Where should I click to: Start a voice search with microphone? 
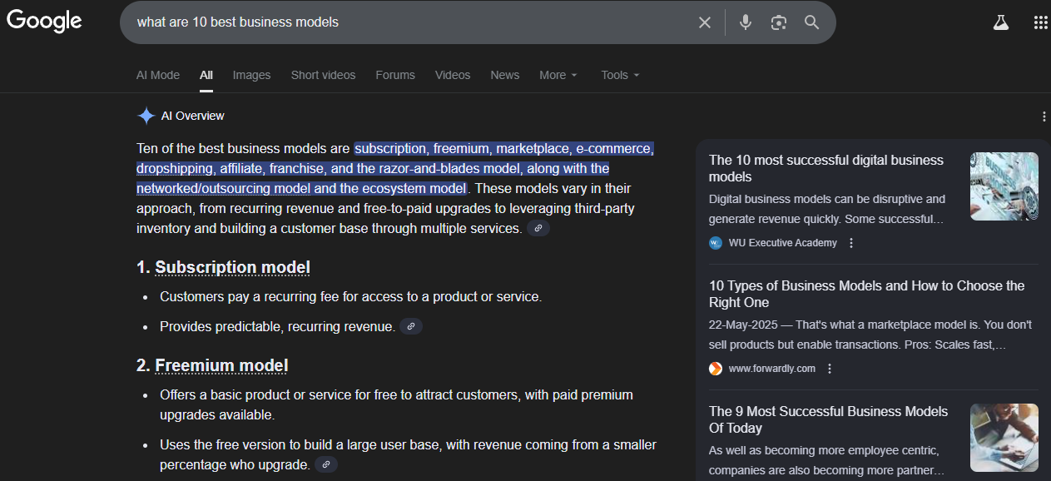745,22
